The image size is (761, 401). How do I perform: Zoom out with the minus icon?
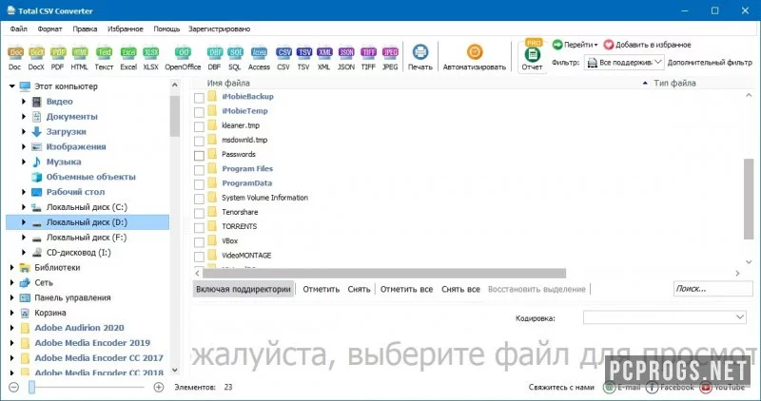click(x=14, y=387)
